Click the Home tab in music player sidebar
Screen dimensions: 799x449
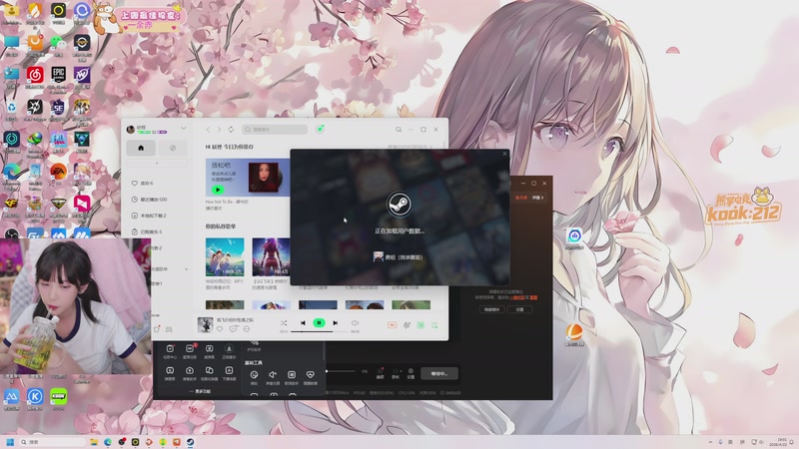(141, 148)
